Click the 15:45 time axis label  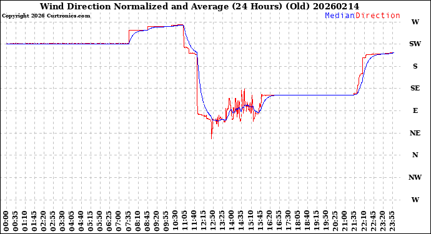pyautogui.click(x=260, y=222)
